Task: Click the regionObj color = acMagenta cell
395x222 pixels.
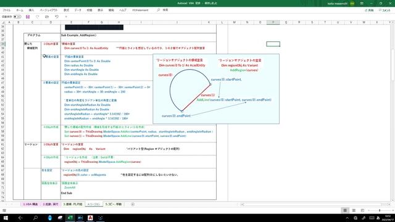Action: 85,175
